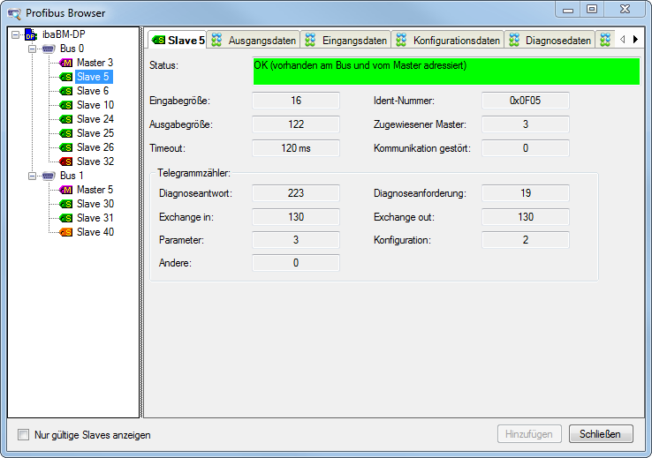This screenshot has width=652, height=458.
Task: Click the green Status field
Action: pyautogui.click(x=446, y=71)
